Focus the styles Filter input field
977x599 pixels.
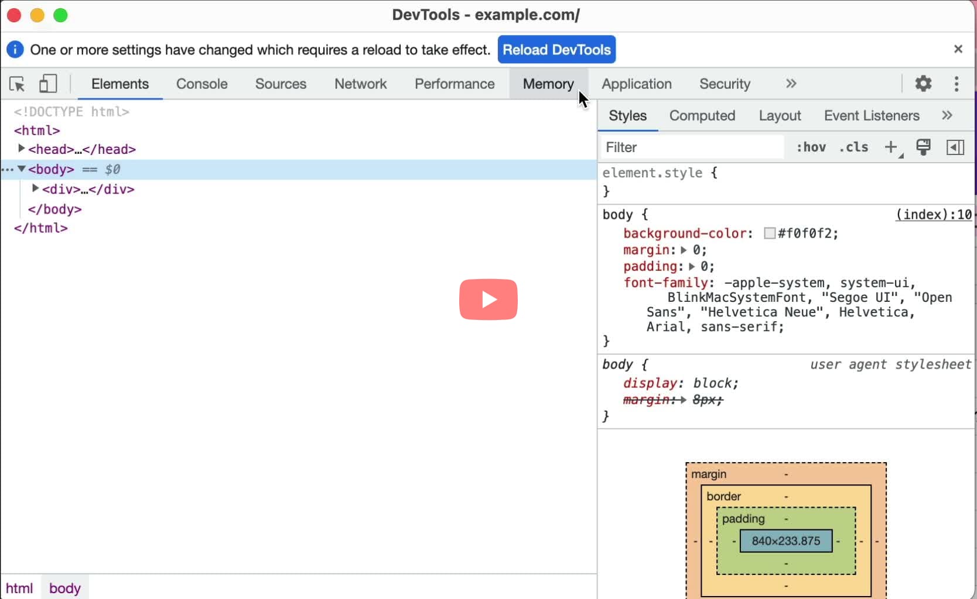pyautogui.click(x=692, y=147)
